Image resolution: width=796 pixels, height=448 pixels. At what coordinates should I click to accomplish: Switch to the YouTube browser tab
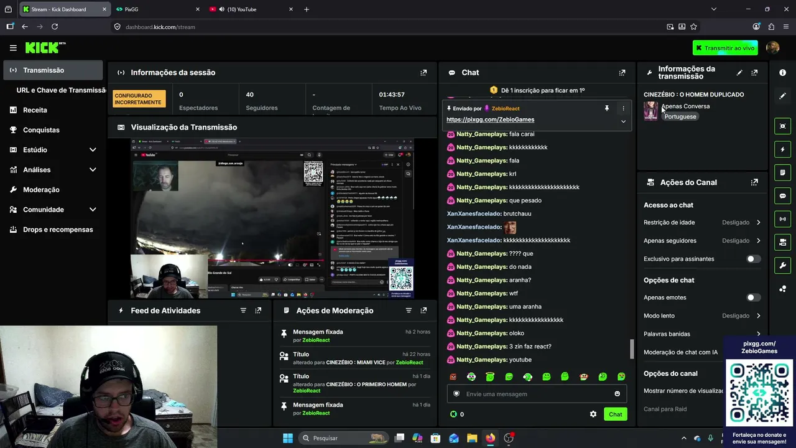coord(251,9)
